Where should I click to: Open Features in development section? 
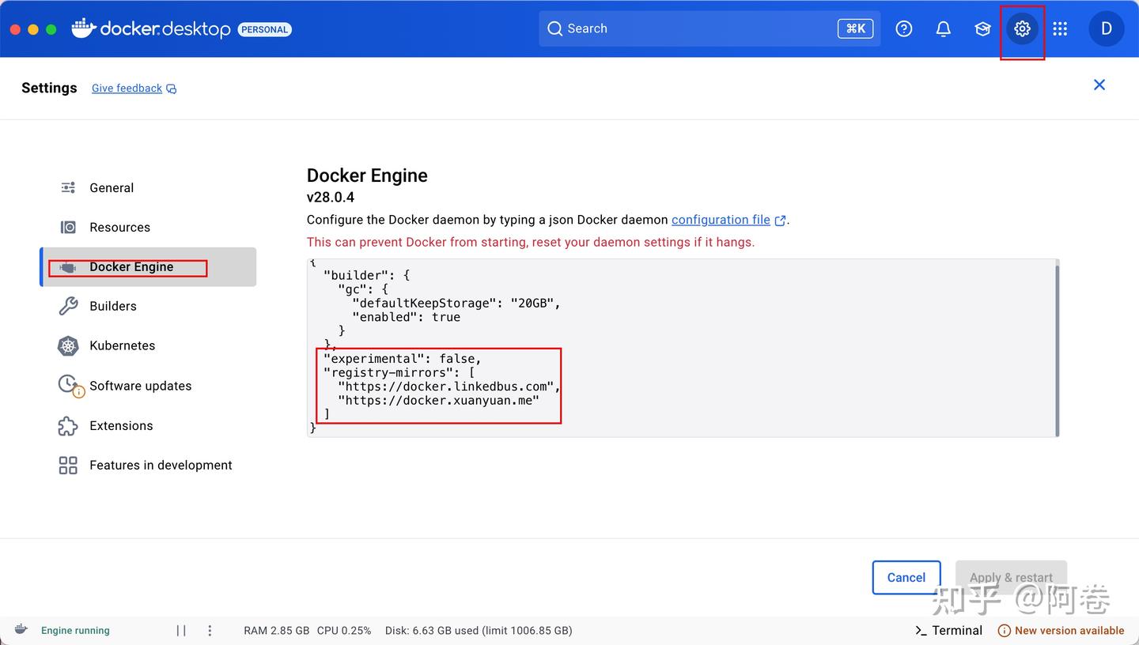[x=148, y=466]
